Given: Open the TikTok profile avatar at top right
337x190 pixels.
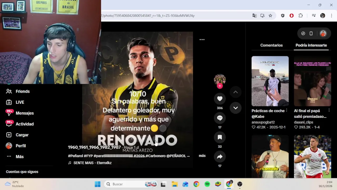Looking at the screenshot, I should pyautogui.click(x=323, y=34).
